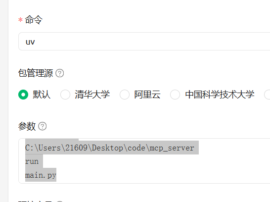Click the 'main.py' line in 参数 box
Screen dimensions: 270x202
pyautogui.click(x=41, y=175)
